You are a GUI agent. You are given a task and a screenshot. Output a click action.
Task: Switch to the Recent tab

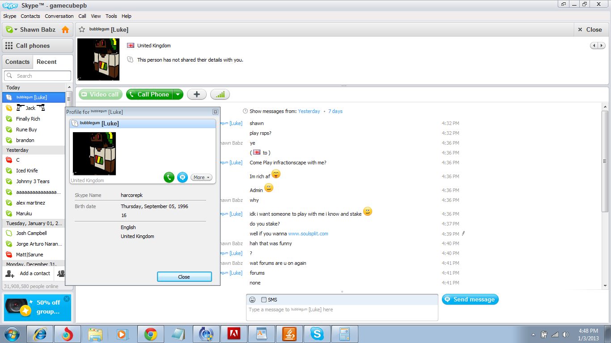[47, 62]
